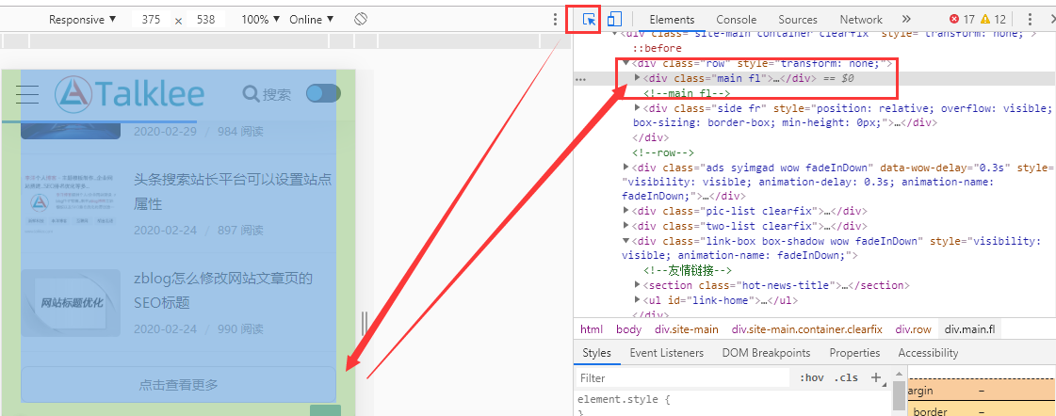This screenshot has width=1056, height=416.
Task: Toggle the .cls class editor
Action: (847, 378)
